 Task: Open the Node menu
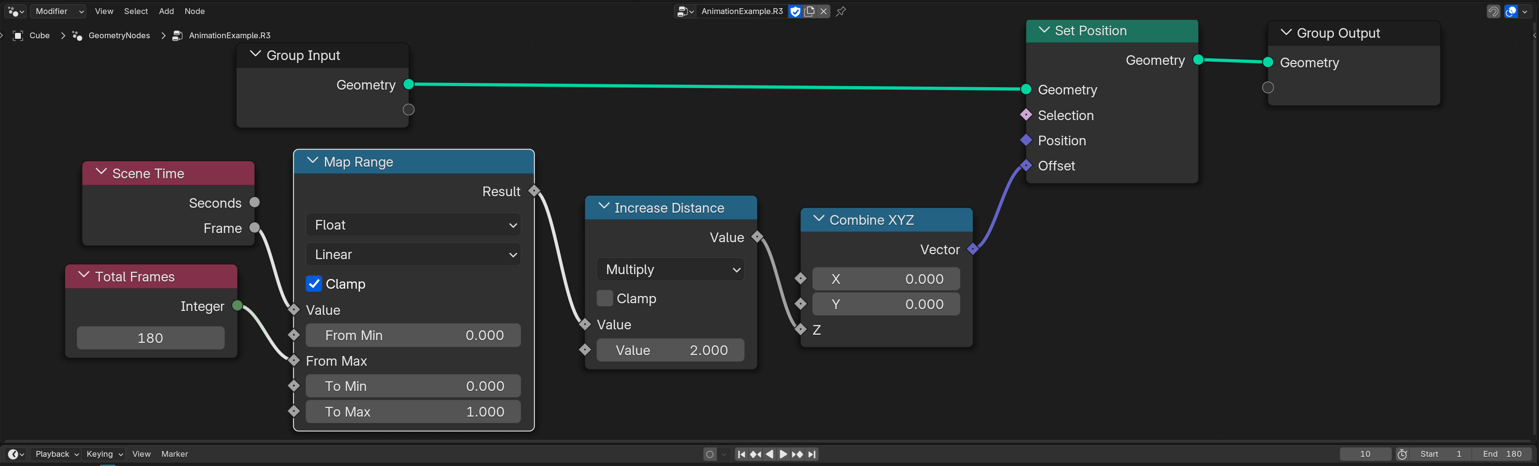pos(194,11)
